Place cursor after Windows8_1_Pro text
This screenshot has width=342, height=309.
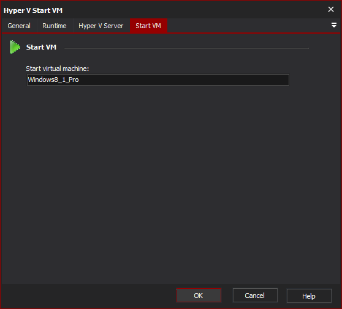pyautogui.click(x=79, y=80)
